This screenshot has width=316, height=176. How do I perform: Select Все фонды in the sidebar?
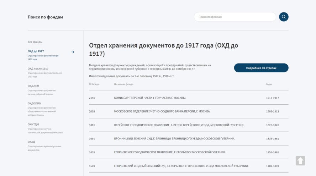(x=35, y=42)
